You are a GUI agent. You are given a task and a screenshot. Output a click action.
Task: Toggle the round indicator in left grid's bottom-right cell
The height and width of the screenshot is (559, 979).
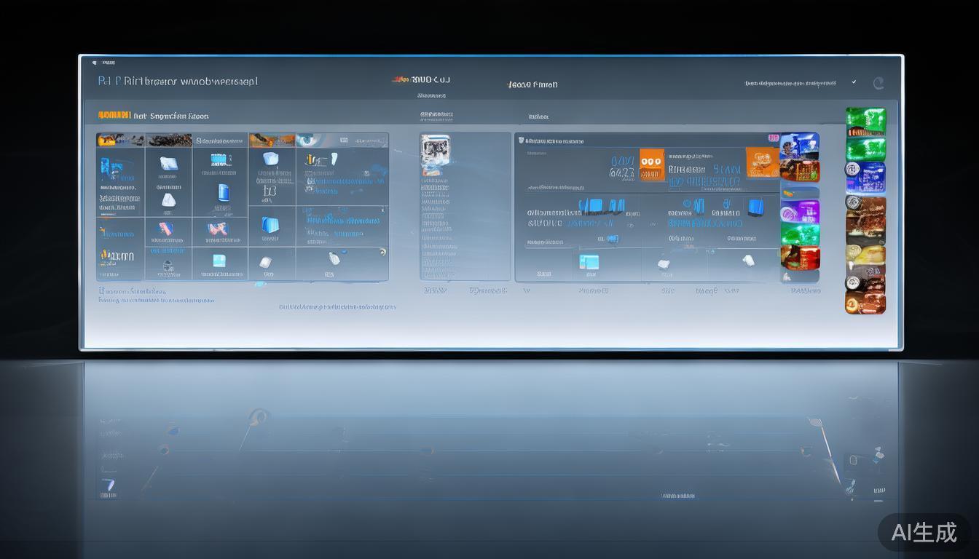[x=382, y=252]
